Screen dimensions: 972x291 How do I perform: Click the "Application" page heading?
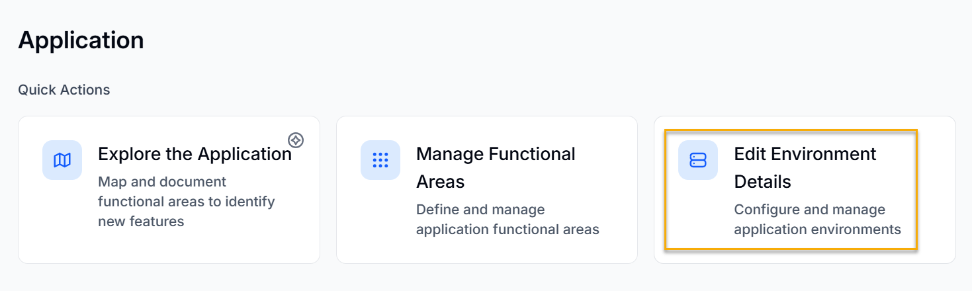click(81, 40)
